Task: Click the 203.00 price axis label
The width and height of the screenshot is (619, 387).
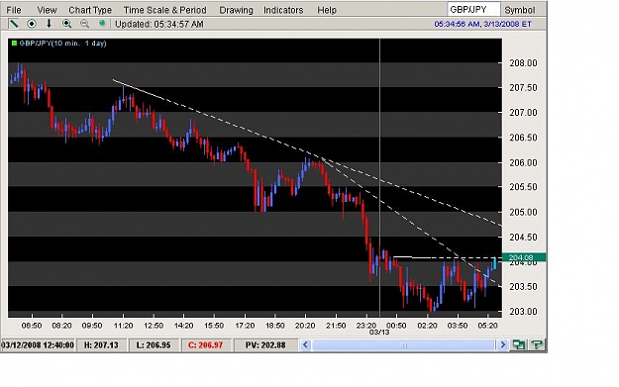Action: (523, 312)
